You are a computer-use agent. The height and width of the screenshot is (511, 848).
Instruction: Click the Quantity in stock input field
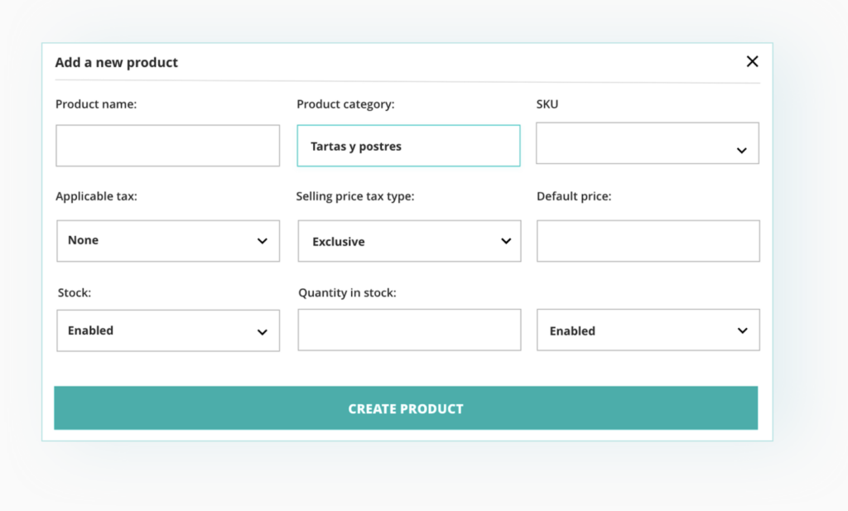coord(409,330)
